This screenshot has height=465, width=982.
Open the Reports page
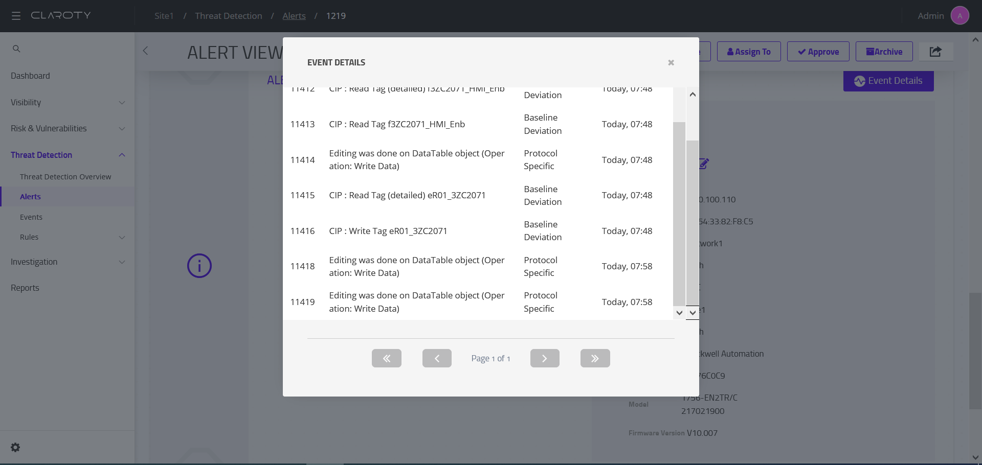click(x=25, y=288)
